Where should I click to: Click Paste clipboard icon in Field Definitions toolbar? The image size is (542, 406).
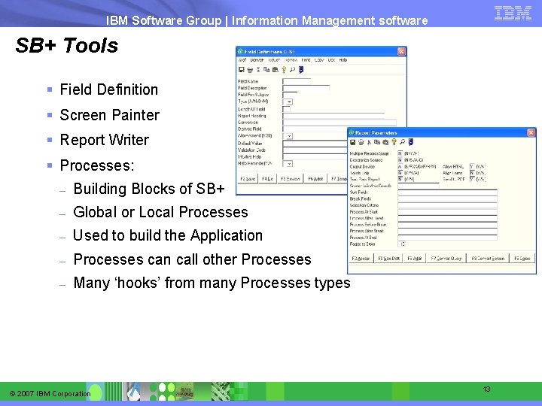pos(276,70)
